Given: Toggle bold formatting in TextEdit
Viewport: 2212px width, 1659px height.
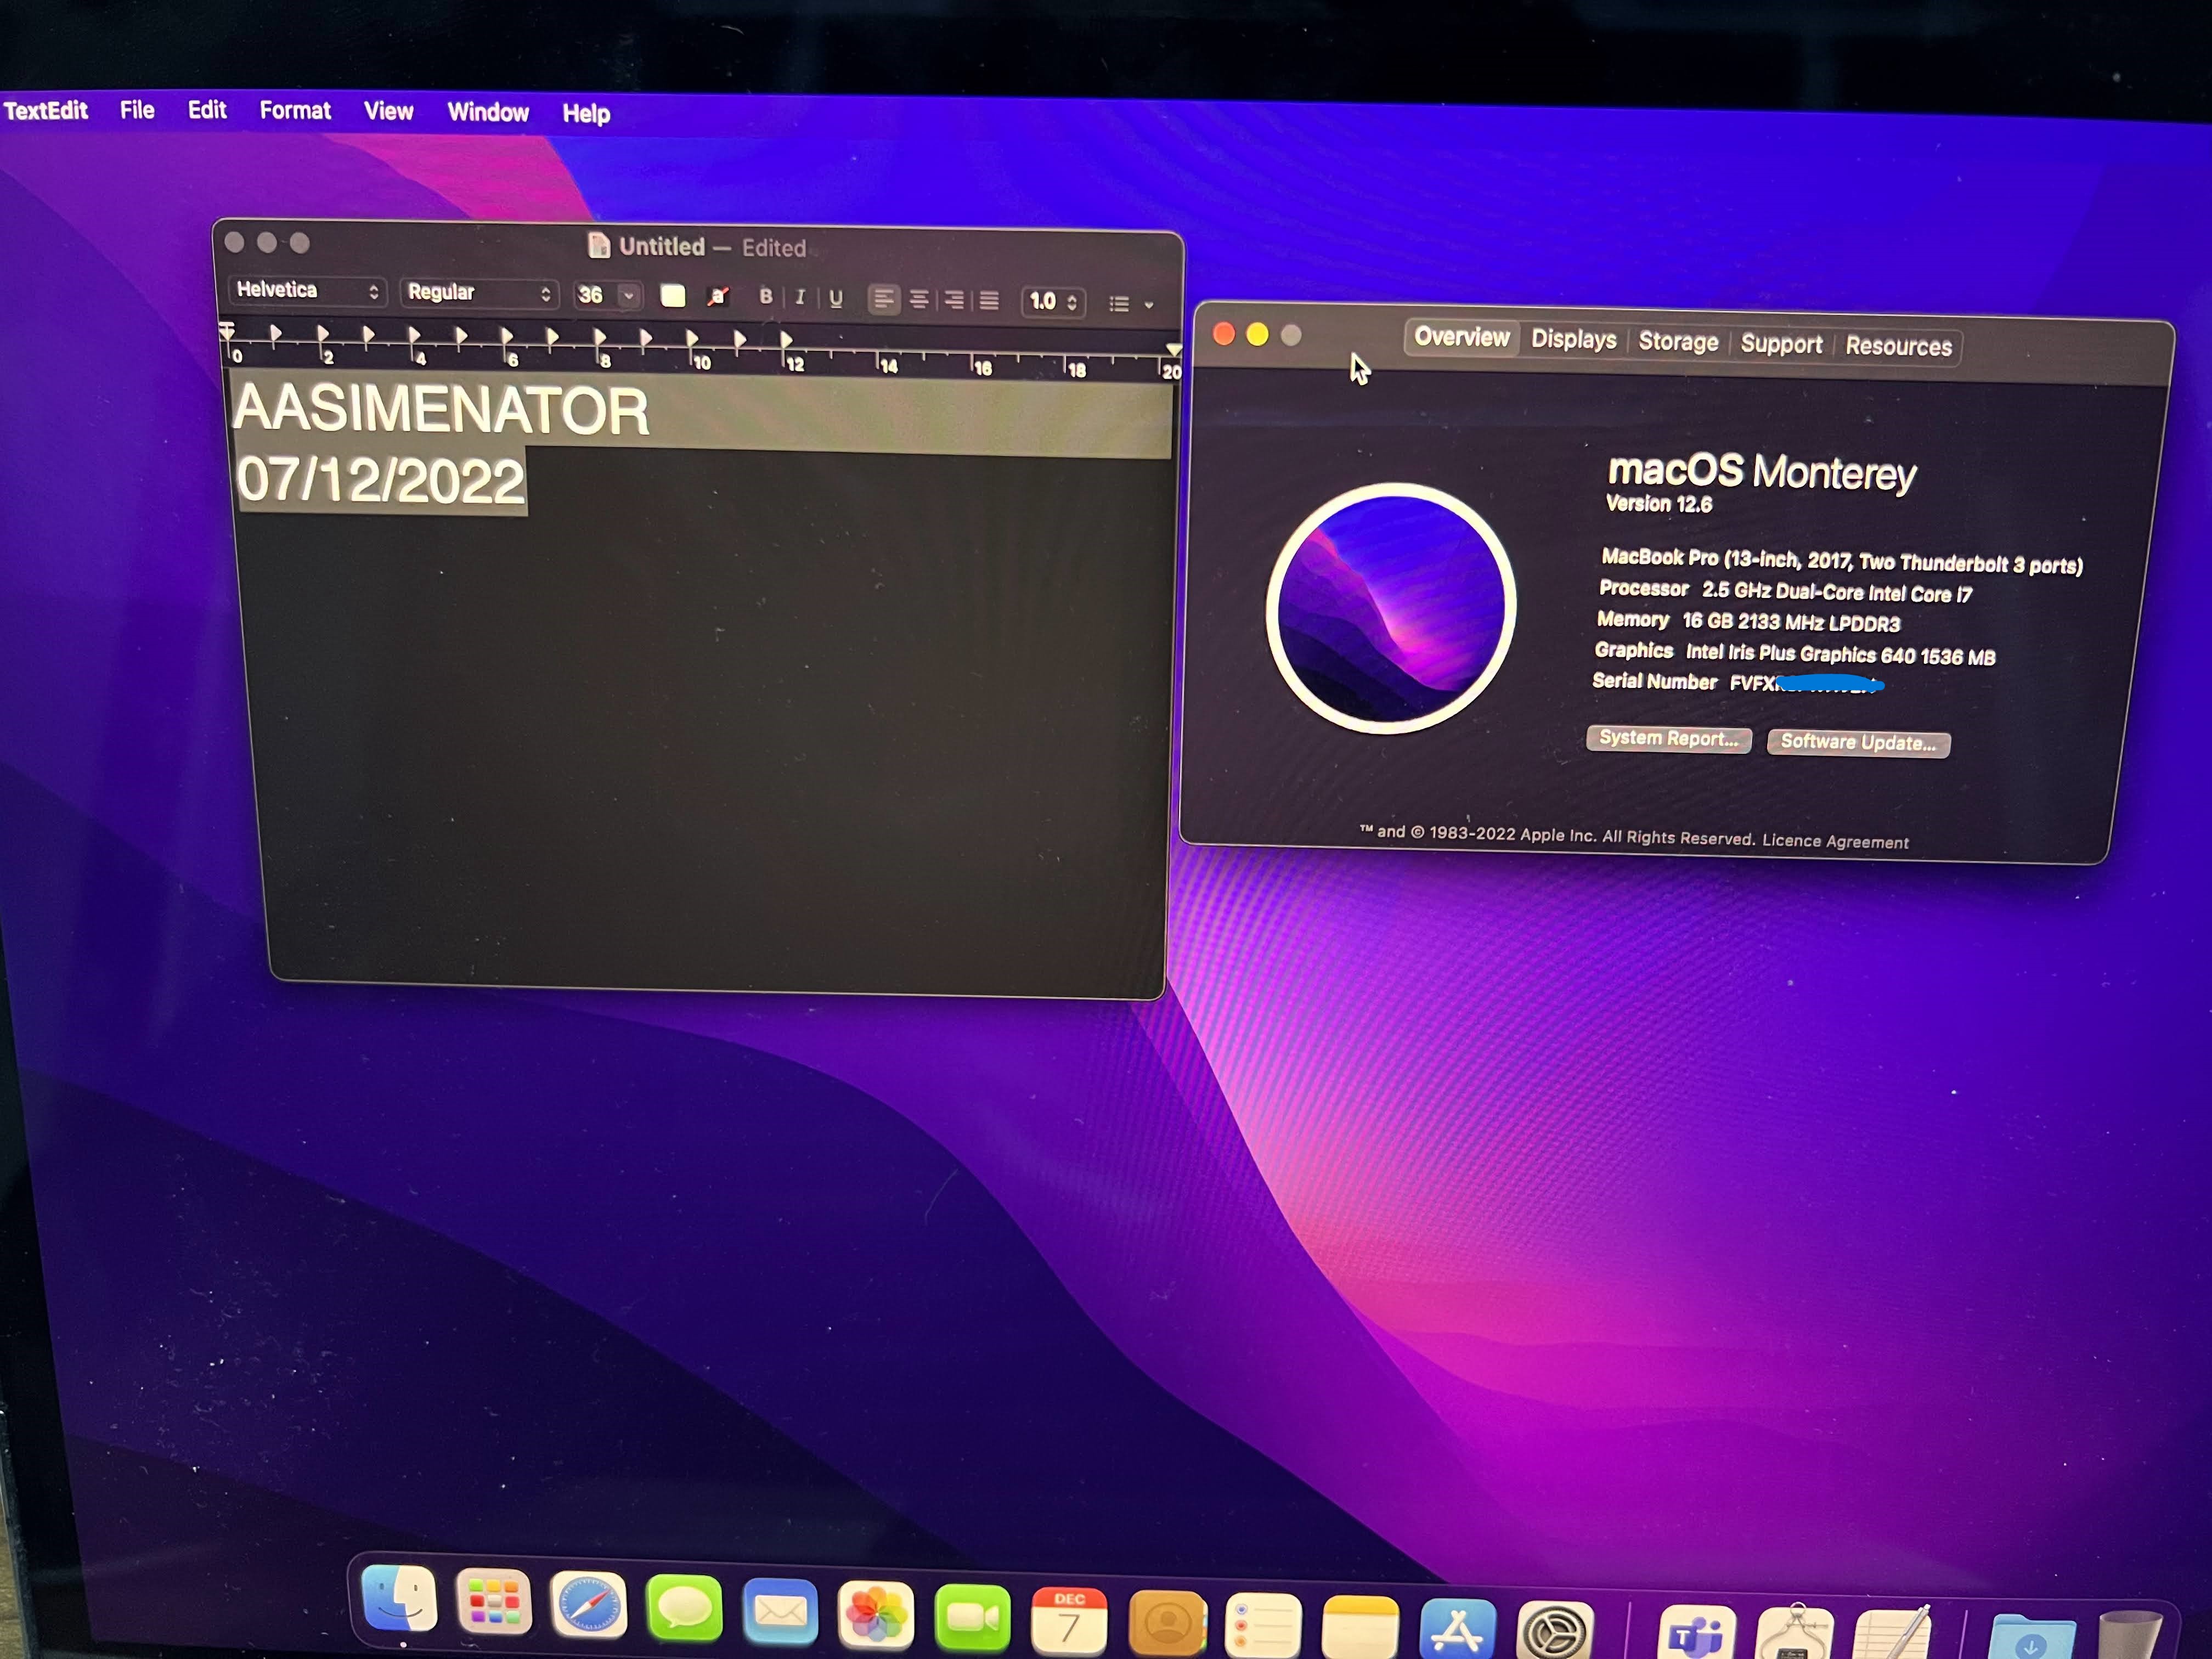Looking at the screenshot, I should coord(766,297).
